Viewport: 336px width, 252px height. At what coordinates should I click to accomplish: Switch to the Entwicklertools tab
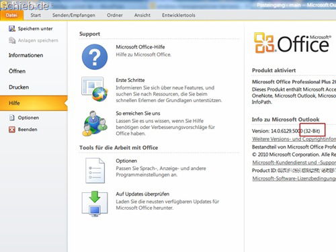(179, 15)
